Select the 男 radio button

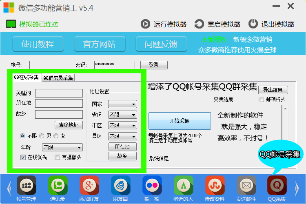click(42, 136)
